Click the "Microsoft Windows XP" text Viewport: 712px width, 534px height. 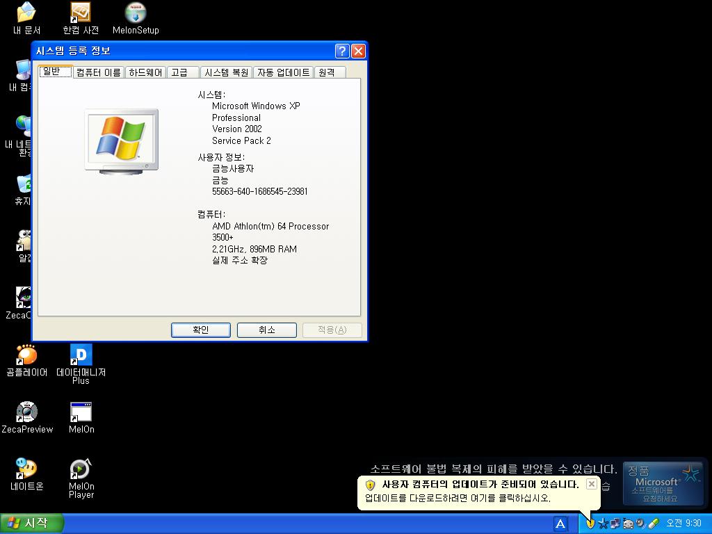(256, 106)
